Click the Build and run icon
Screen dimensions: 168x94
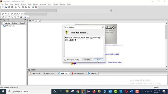coord(9,14)
